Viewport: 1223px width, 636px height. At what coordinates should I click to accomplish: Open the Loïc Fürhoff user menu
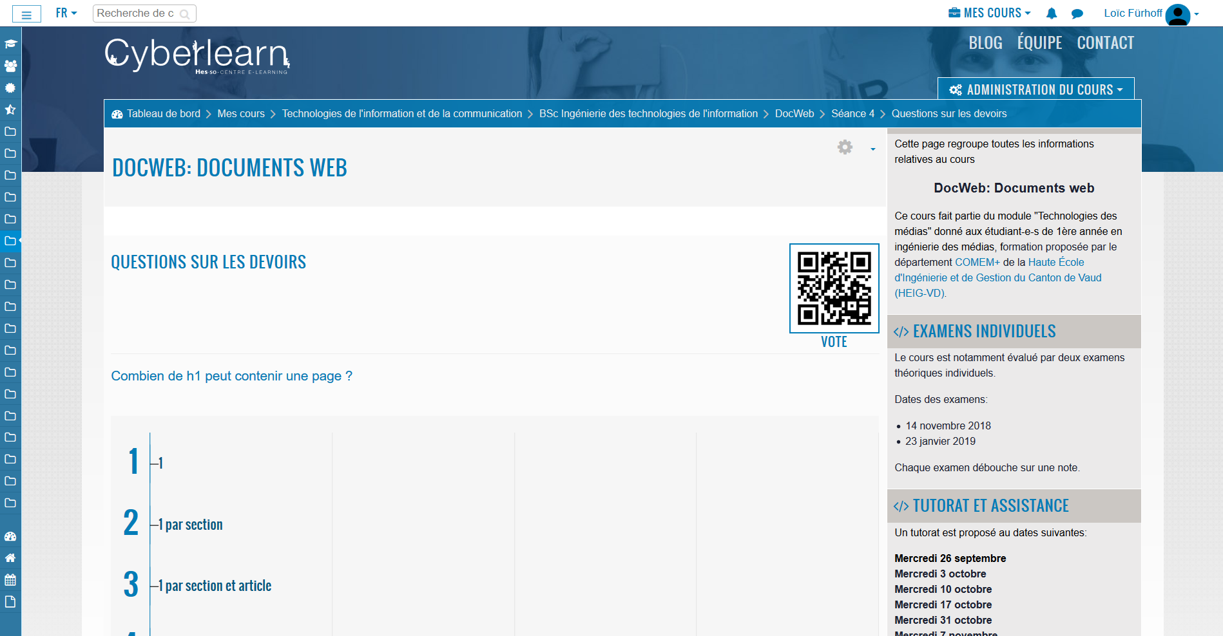(x=1151, y=14)
